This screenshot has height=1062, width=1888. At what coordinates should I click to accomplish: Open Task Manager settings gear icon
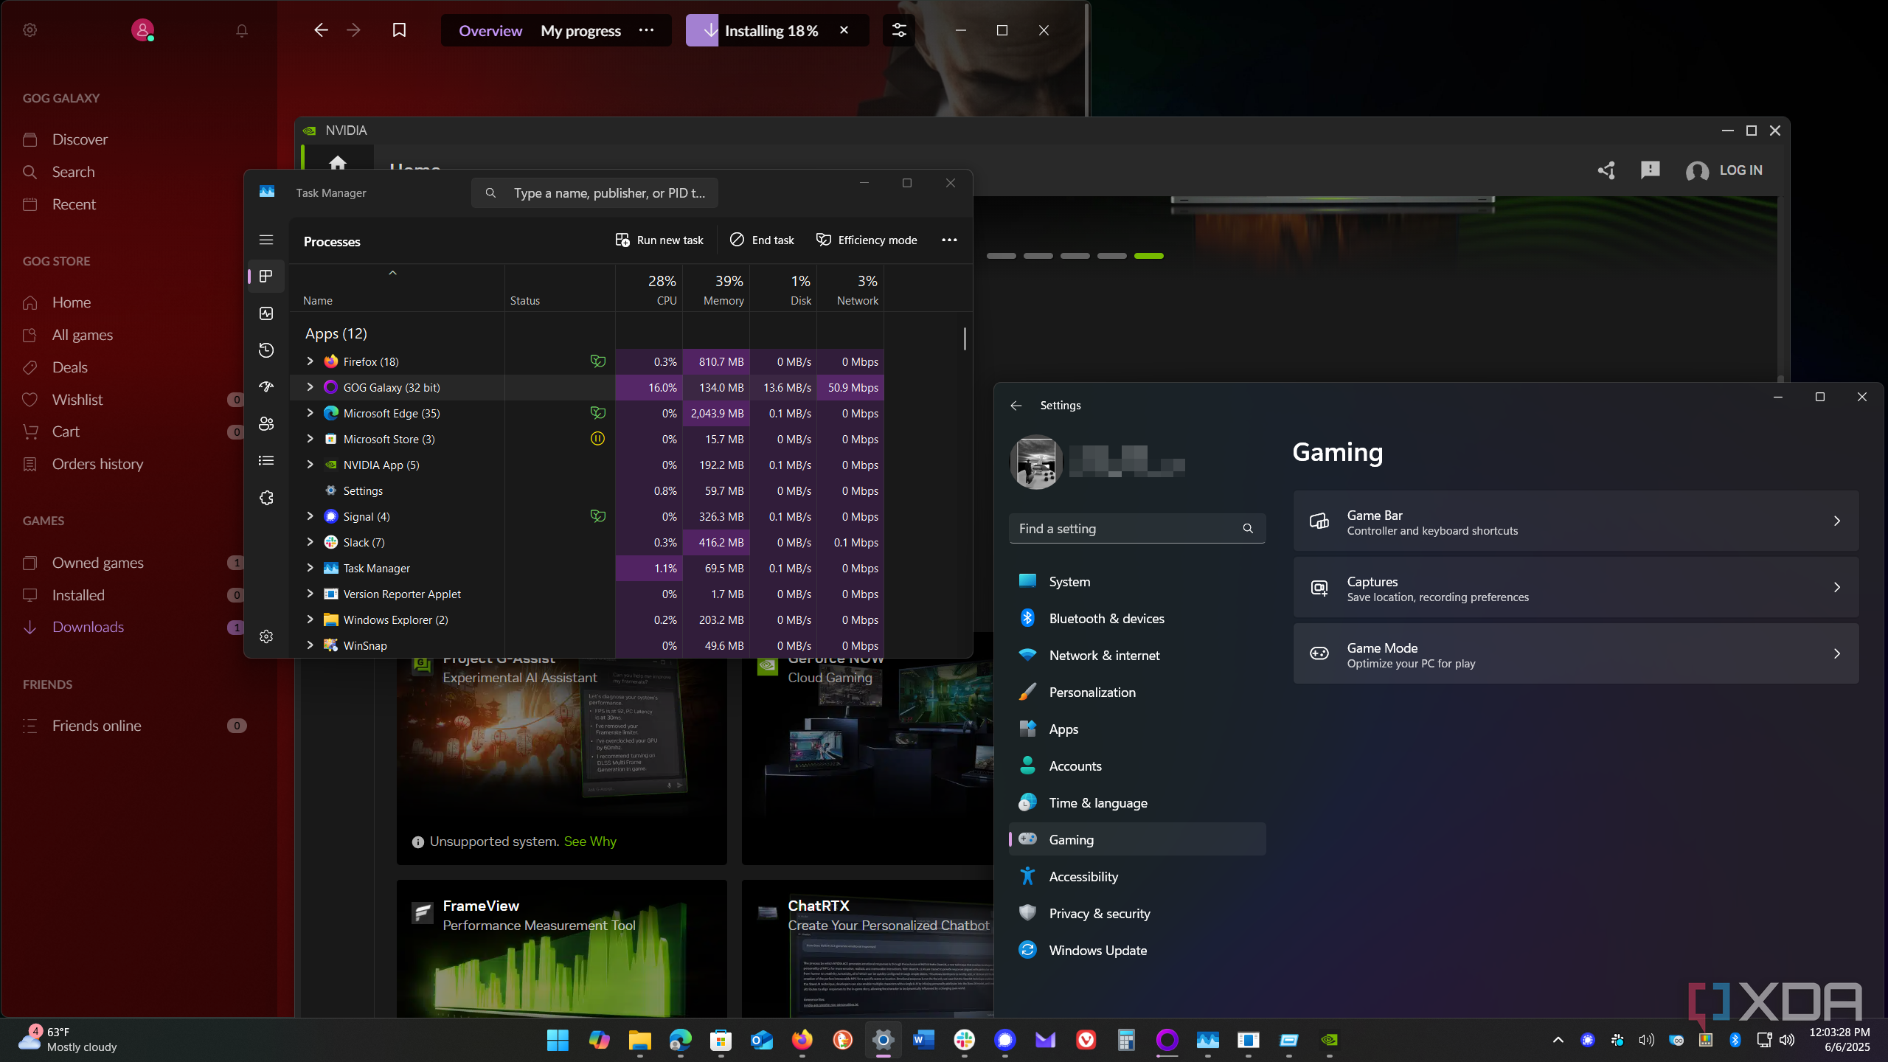tap(266, 636)
